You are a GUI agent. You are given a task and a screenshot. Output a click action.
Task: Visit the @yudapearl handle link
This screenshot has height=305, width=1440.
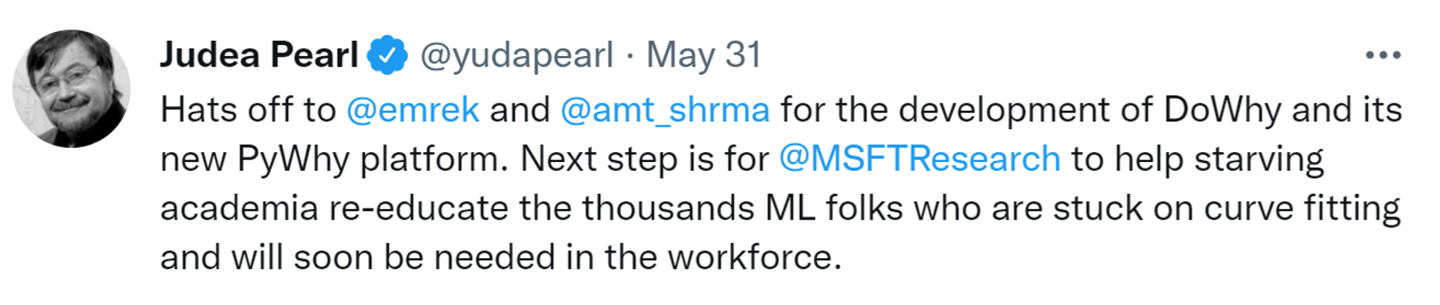tap(517, 56)
